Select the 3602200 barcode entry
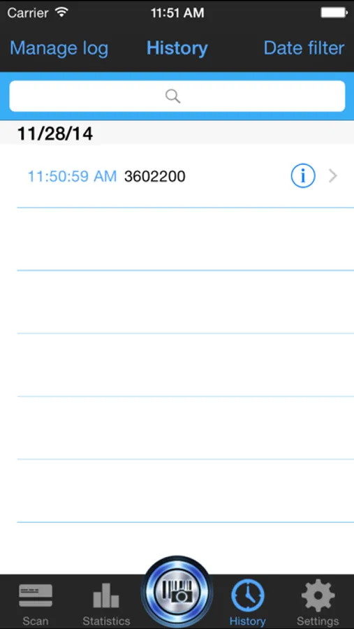 155,176
